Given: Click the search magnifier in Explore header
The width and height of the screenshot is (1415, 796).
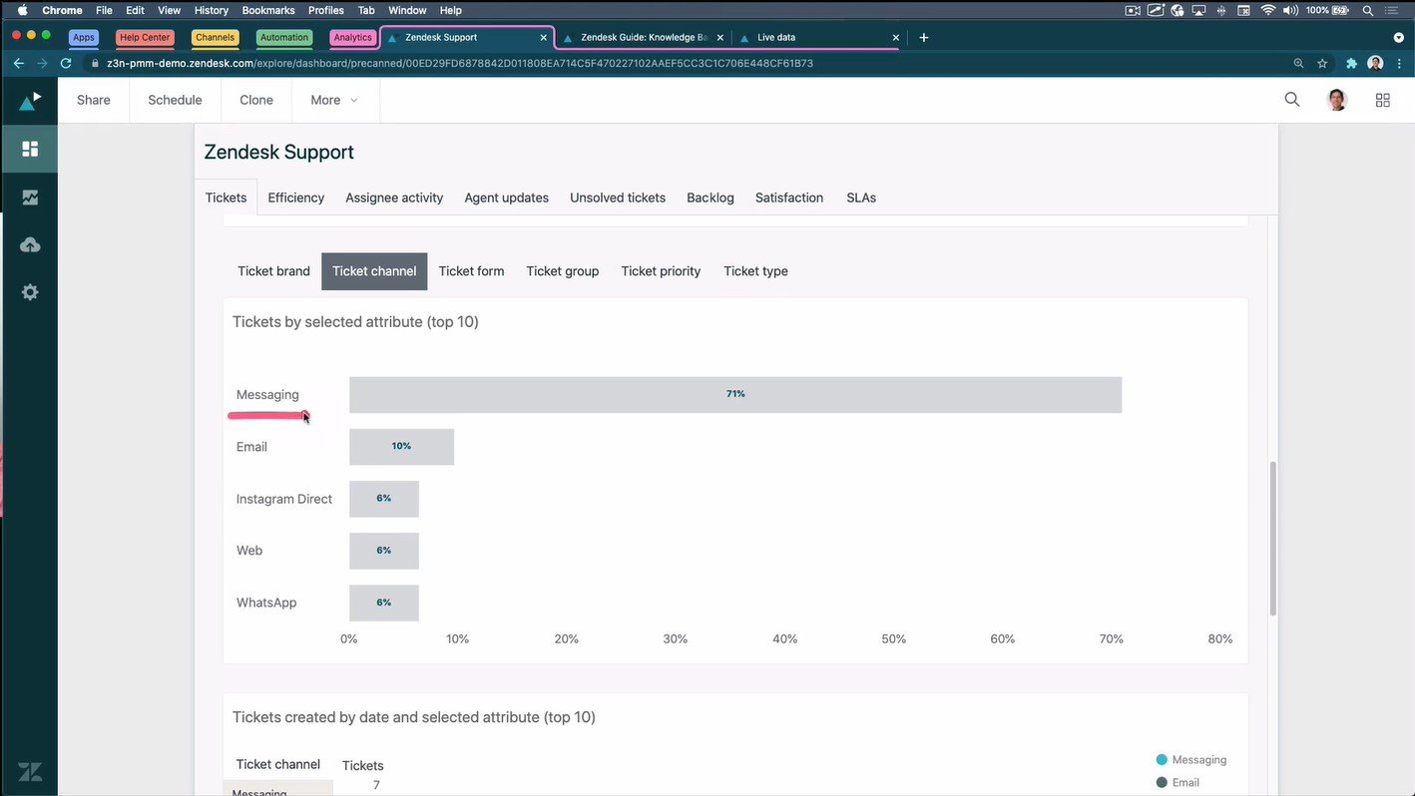Looking at the screenshot, I should pyautogui.click(x=1292, y=100).
